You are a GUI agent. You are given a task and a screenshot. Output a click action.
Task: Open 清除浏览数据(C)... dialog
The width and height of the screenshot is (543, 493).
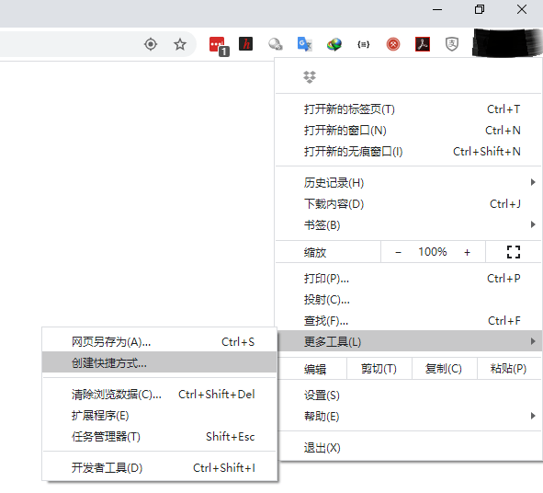tap(159, 395)
